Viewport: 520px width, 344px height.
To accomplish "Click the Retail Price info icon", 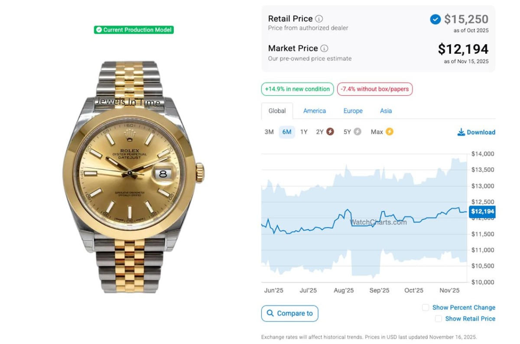I will (319, 19).
